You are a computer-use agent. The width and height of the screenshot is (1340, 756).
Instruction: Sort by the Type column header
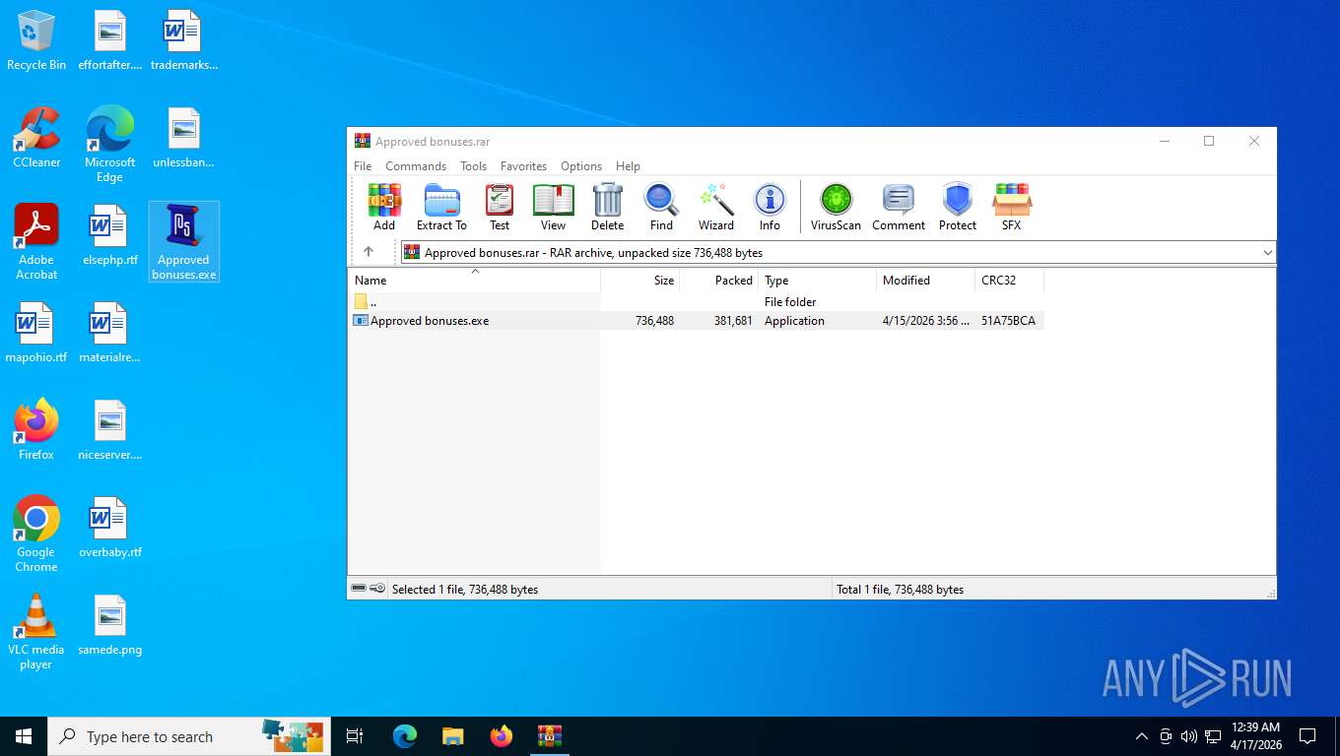[x=818, y=281]
